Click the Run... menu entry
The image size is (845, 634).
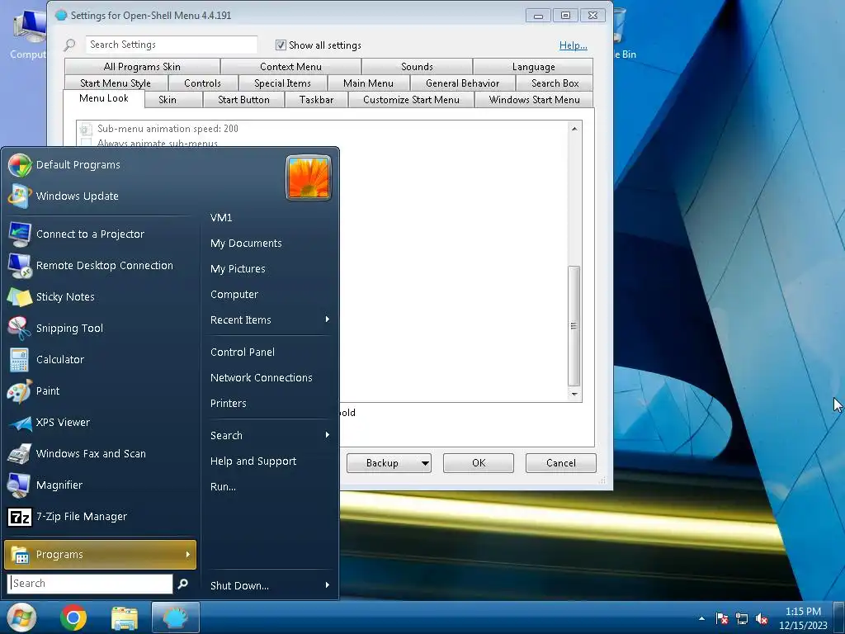coord(270,487)
